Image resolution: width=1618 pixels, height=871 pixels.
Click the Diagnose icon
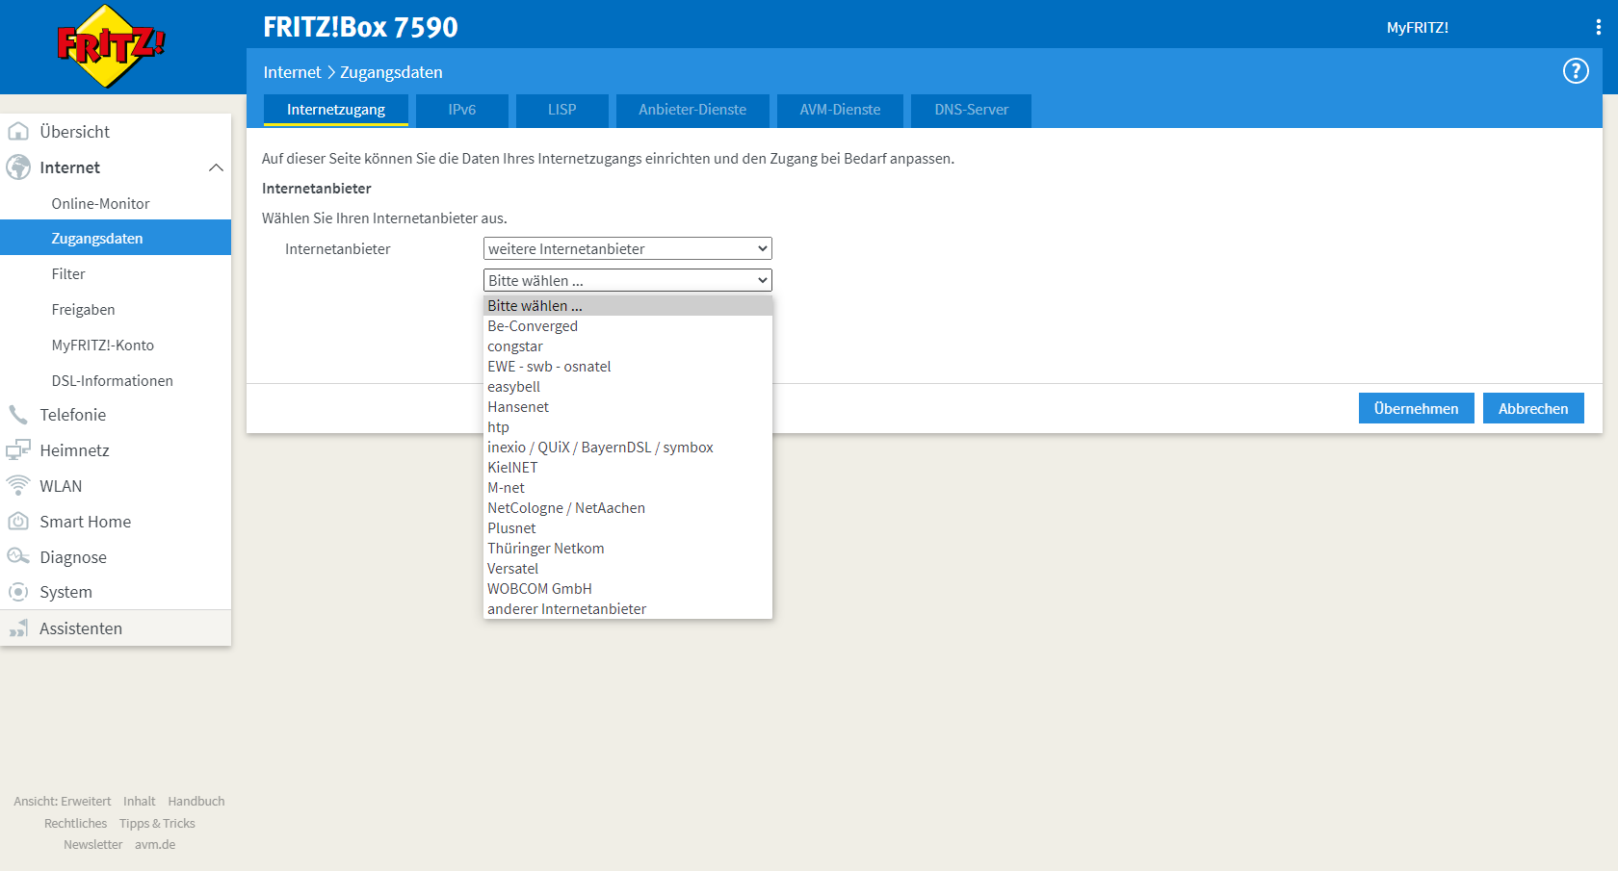(18, 557)
